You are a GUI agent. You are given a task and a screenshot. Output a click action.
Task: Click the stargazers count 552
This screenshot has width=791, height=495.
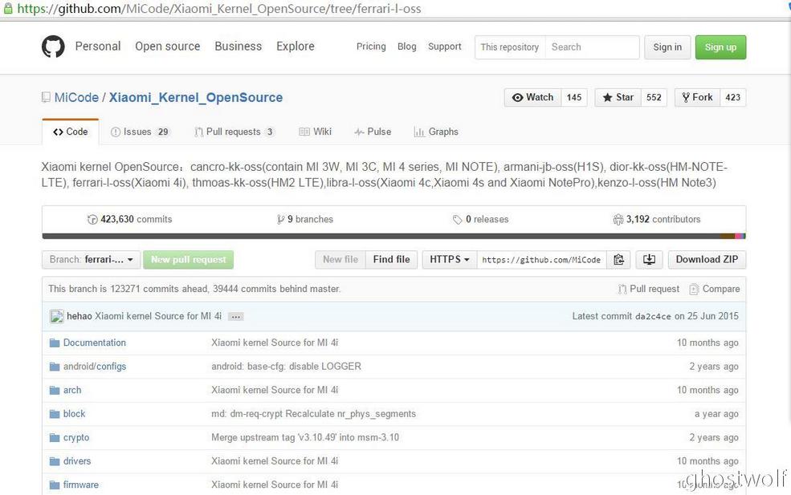(x=654, y=97)
